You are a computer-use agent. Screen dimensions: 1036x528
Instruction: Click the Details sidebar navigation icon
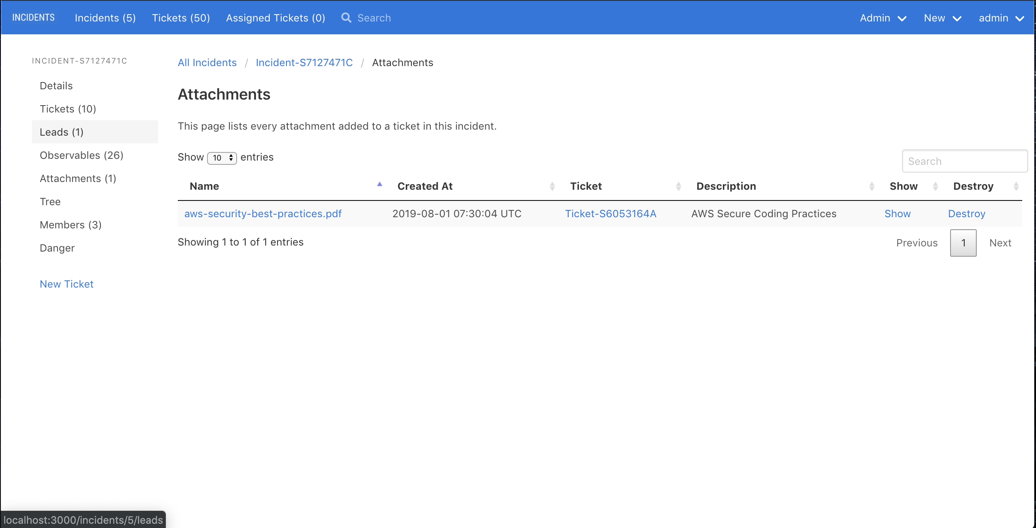tap(56, 85)
